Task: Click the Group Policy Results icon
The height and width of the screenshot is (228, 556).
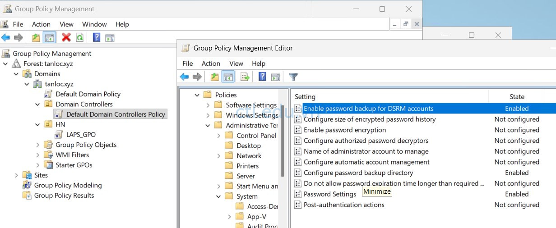Action: click(27, 196)
